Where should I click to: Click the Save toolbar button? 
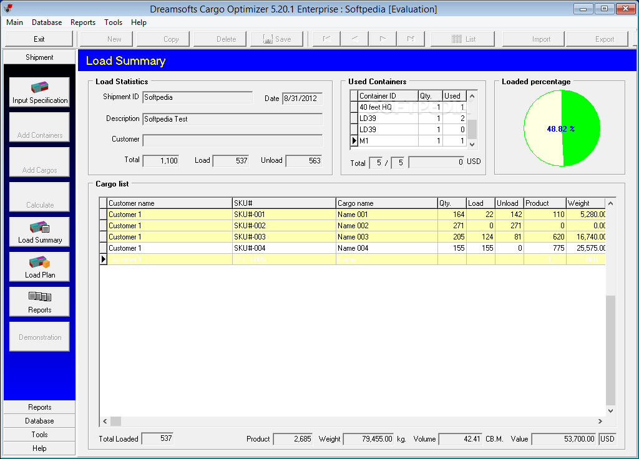pyautogui.click(x=277, y=39)
